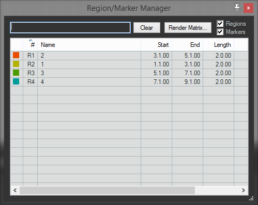Screen dimensions: 258x205
Task: Toggle the Markers checkbox
Action: click(x=220, y=32)
